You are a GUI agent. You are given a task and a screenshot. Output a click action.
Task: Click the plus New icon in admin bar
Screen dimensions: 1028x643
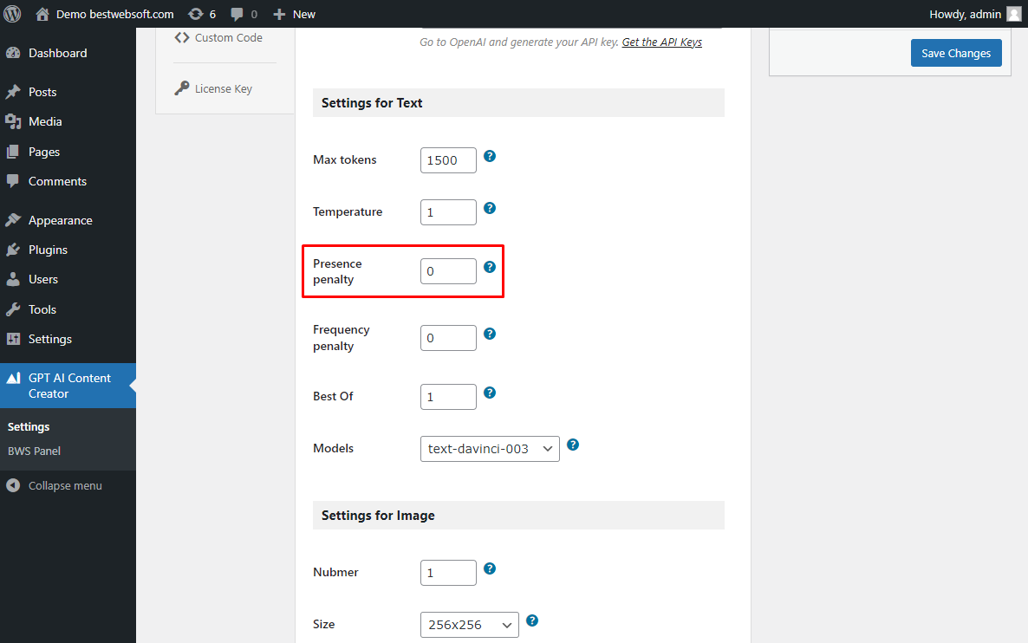point(279,15)
